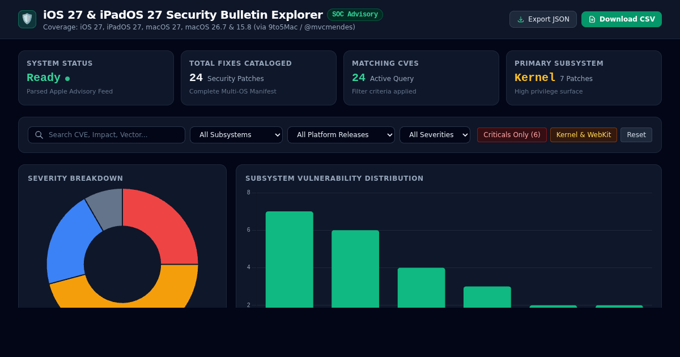Click 'High privilege surface' text

(549, 91)
